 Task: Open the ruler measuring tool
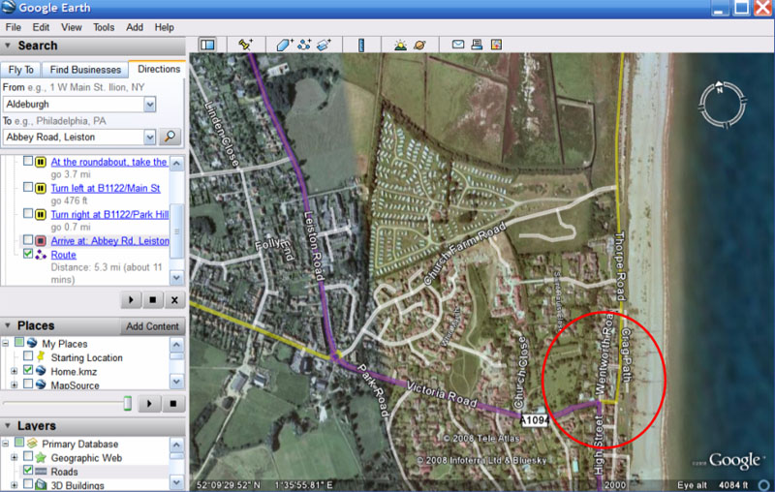[361, 46]
